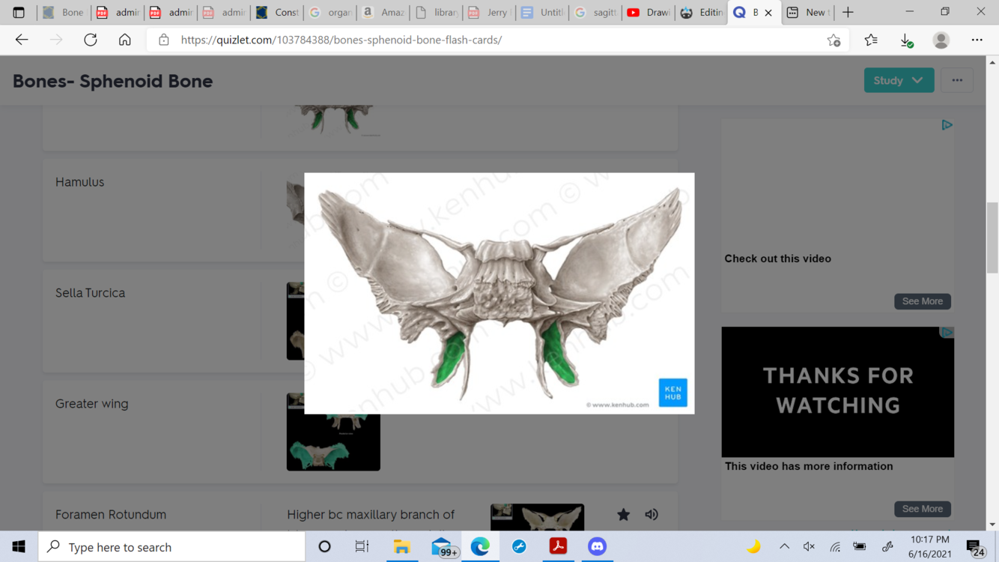999x562 pixels.
Task: Open Discord from taskbar
Action: (x=597, y=547)
